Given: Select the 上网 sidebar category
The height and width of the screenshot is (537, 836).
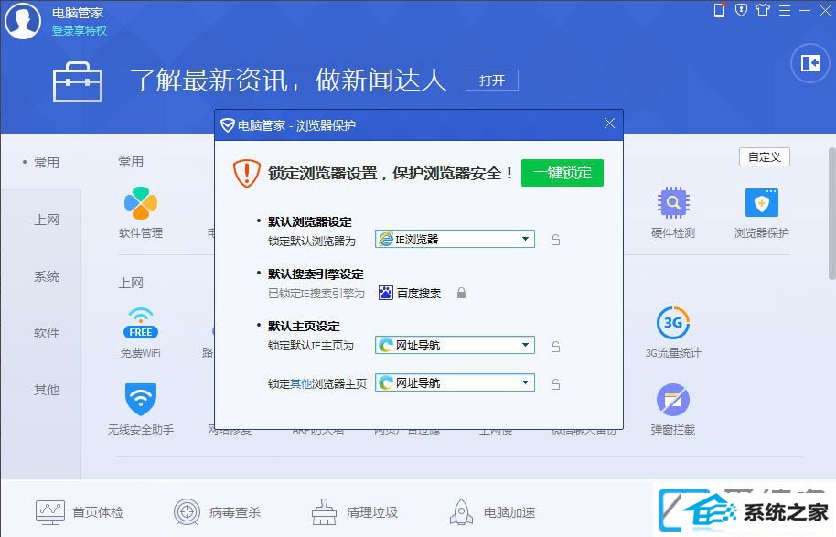Looking at the screenshot, I should click(x=47, y=220).
